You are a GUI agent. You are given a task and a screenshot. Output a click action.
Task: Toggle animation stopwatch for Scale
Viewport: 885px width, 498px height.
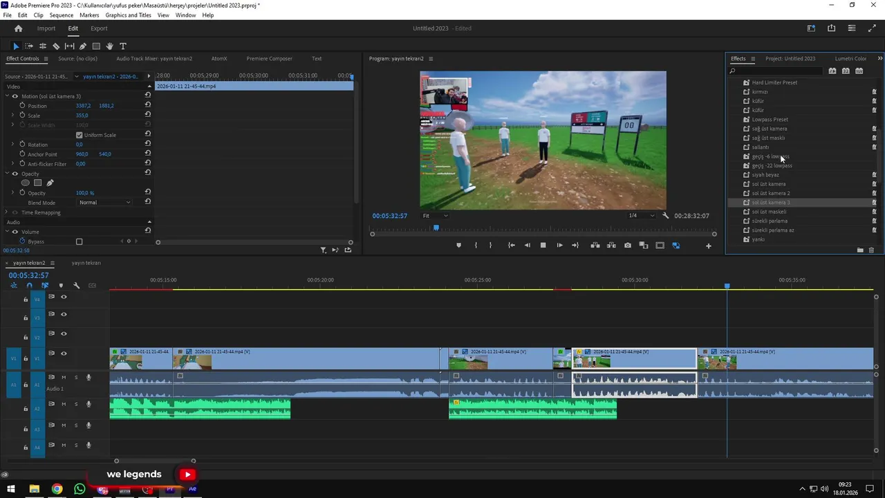click(22, 115)
